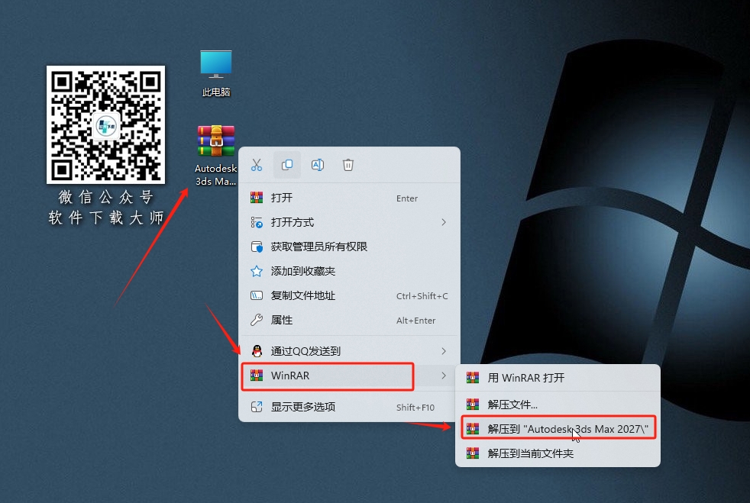
Task: Click the Delete trash icon
Action: (x=348, y=165)
